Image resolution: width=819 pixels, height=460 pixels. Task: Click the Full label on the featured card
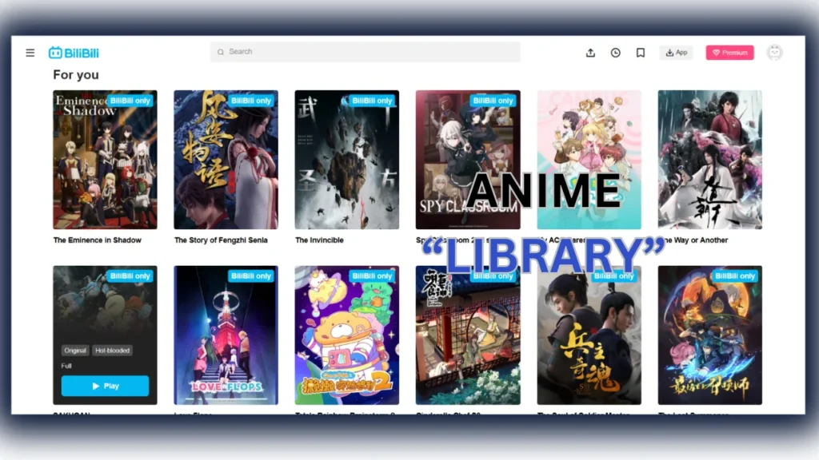pos(66,366)
